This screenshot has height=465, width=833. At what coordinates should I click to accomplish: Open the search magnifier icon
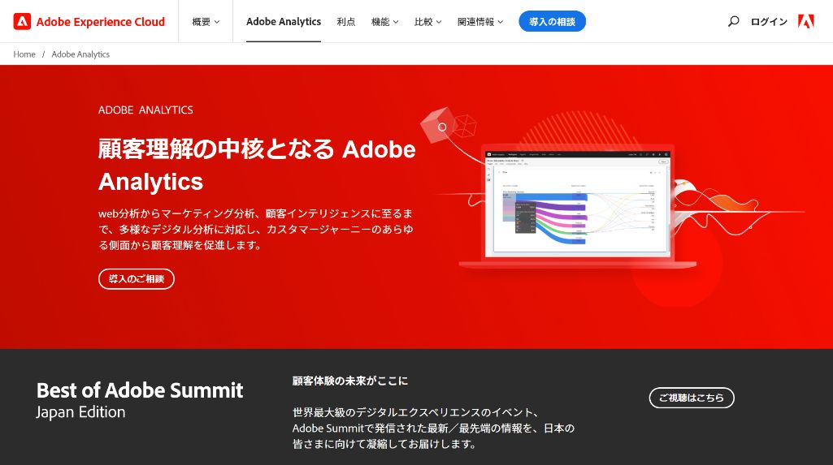click(733, 22)
